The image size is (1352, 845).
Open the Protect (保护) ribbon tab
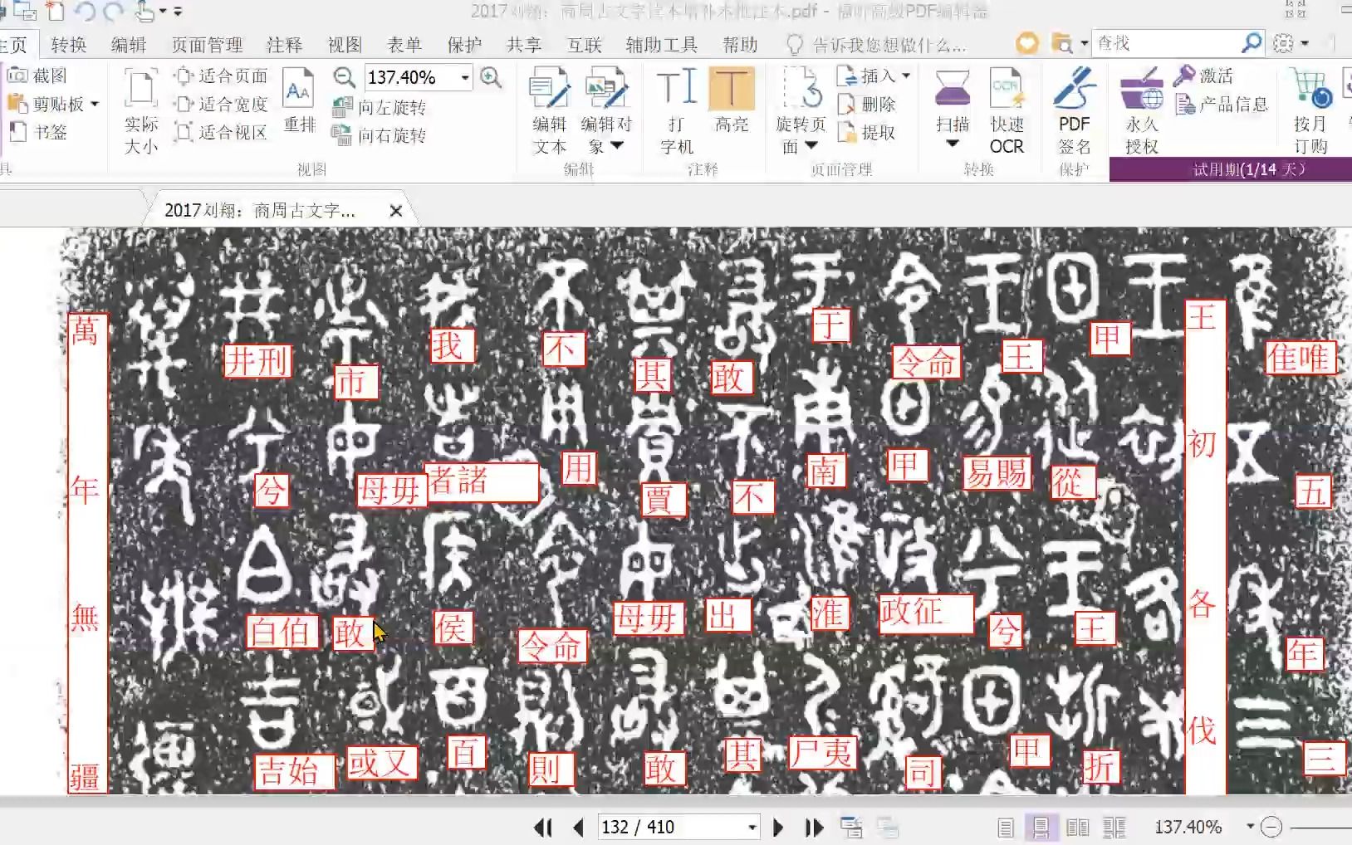[x=464, y=45]
